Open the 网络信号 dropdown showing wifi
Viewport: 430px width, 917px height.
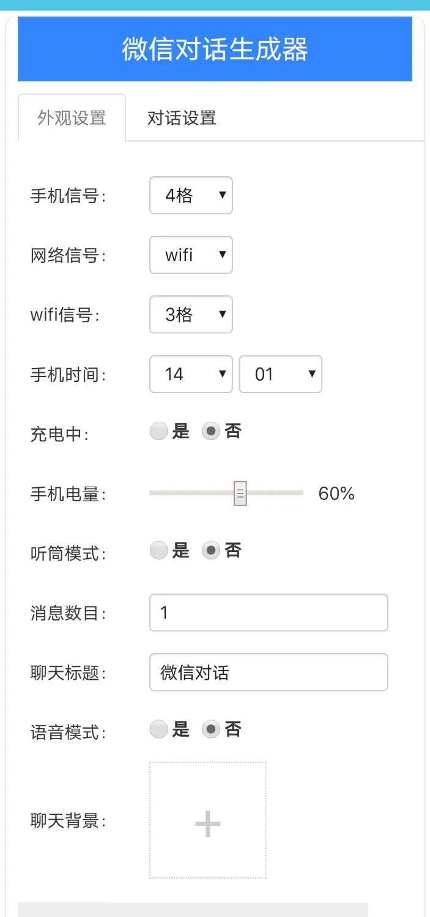(191, 255)
